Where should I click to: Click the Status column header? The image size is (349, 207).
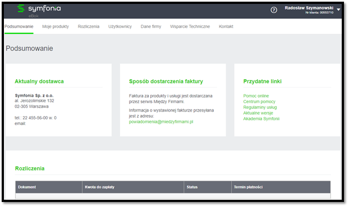pyautogui.click(x=208, y=187)
